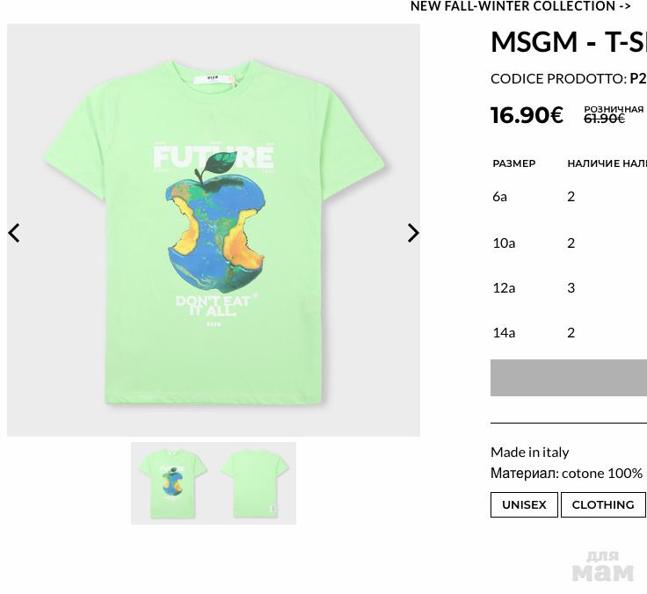Image resolution: width=647 pixels, height=594 pixels.
Task: Select the back view t-shirt thumbnail
Action: [x=255, y=483]
